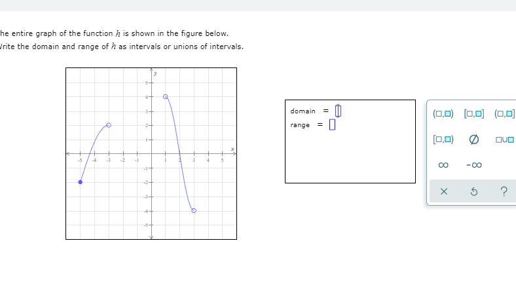The image size is (516, 283).
Task: Insert half-open interval [□,□) template
Action: (443, 139)
